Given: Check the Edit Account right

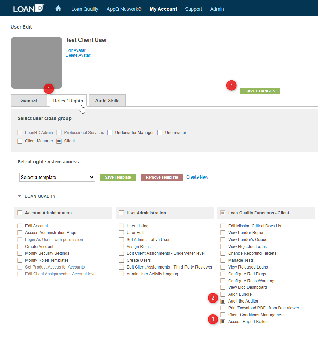Looking at the screenshot, I should 20,226.
